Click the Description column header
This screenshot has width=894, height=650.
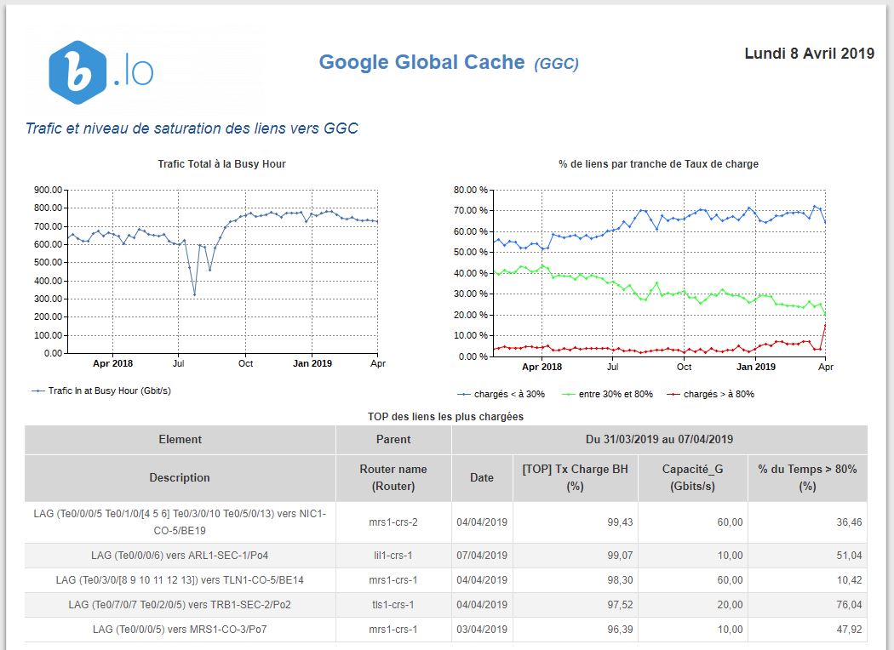pos(181,478)
